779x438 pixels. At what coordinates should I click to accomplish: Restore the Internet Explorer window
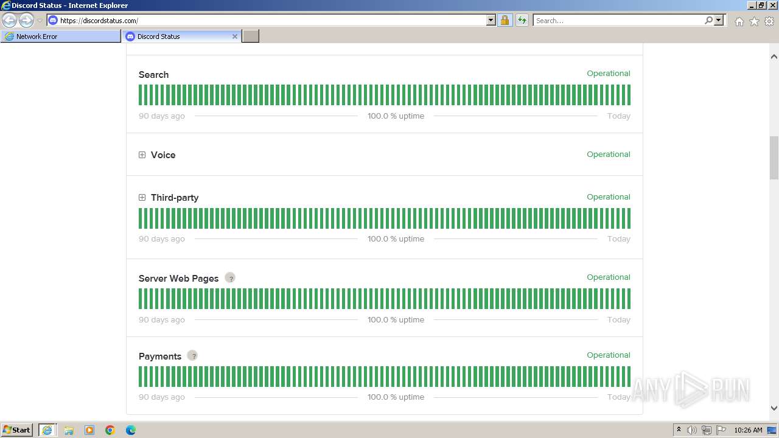(x=761, y=5)
